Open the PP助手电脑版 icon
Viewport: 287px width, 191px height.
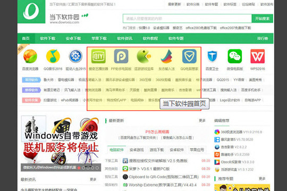121,56
